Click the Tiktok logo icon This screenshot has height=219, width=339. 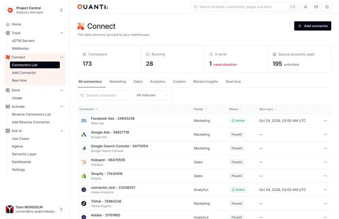[x=84, y=203]
